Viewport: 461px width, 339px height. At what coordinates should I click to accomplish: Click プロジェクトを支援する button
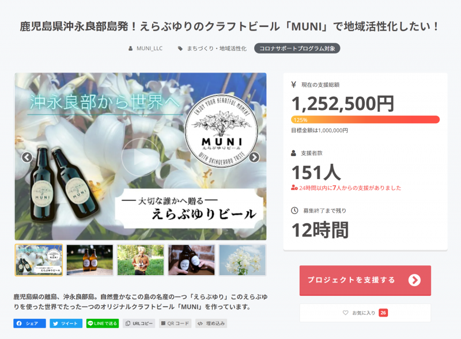[x=365, y=280]
